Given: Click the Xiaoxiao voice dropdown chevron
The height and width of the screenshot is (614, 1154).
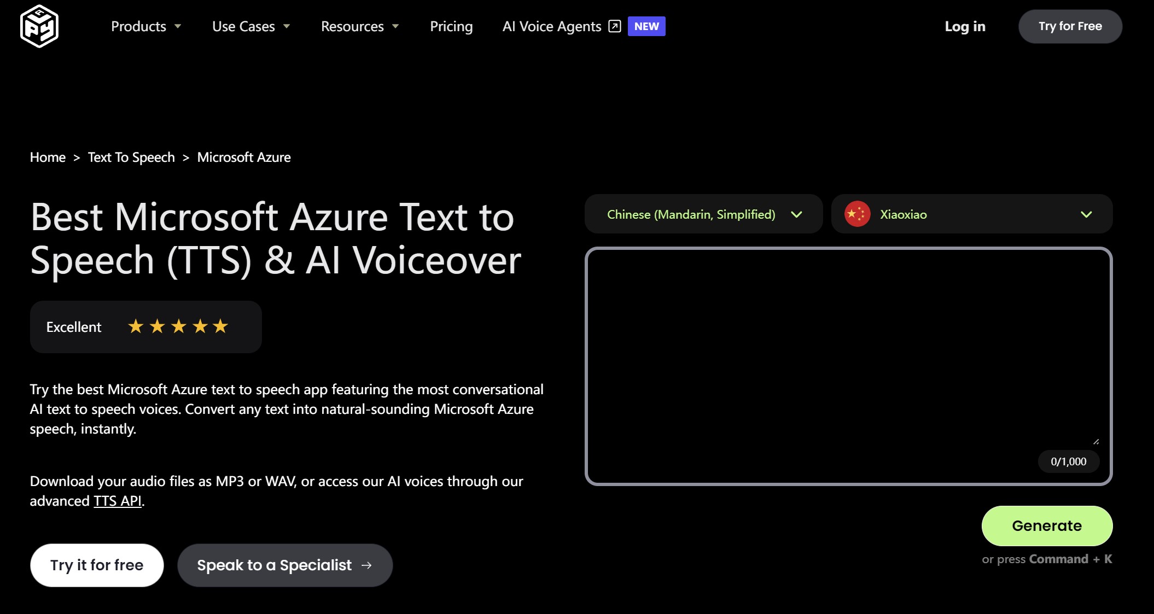Looking at the screenshot, I should coord(1087,214).
